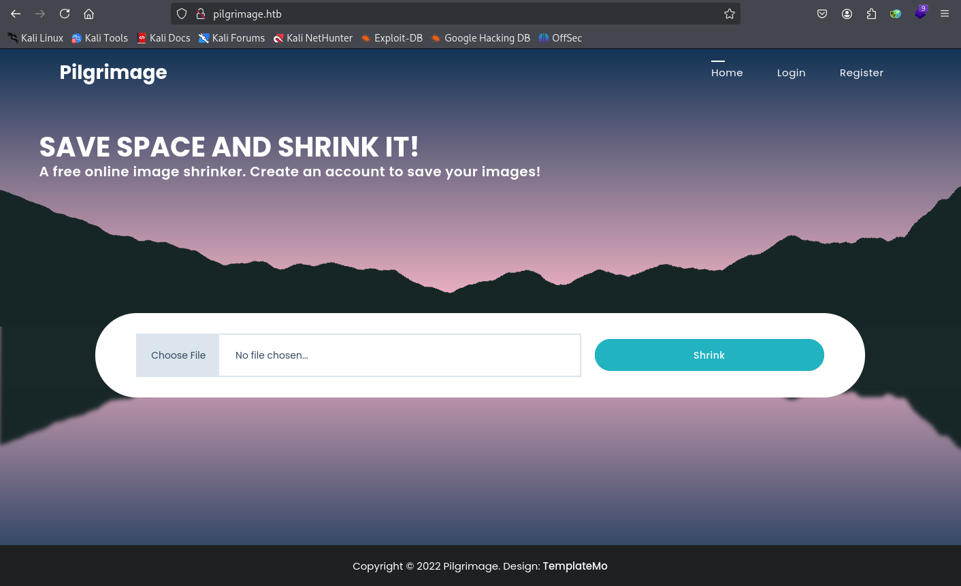
Task: Go back with the browser back arrow
Action: point(16,14)
